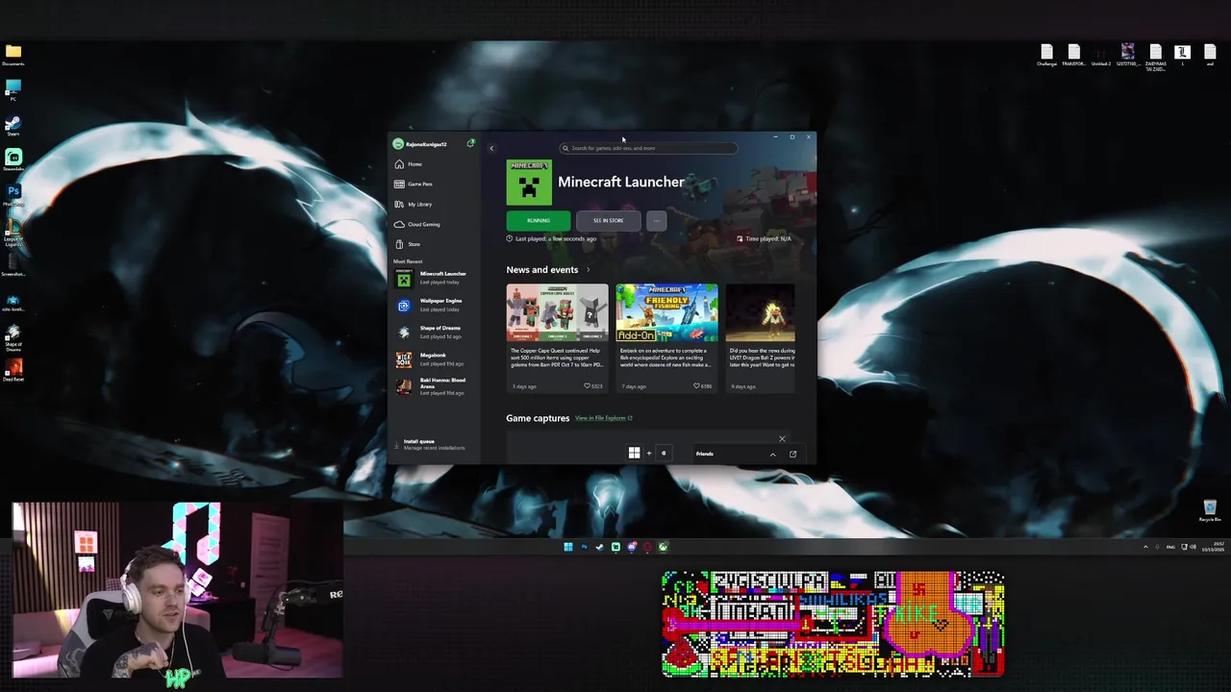Open ZAIDYMAS TAI ZAID file icon
Image resolution: width=1231 pixels, height=692 pixels.
click(1155, 58)
